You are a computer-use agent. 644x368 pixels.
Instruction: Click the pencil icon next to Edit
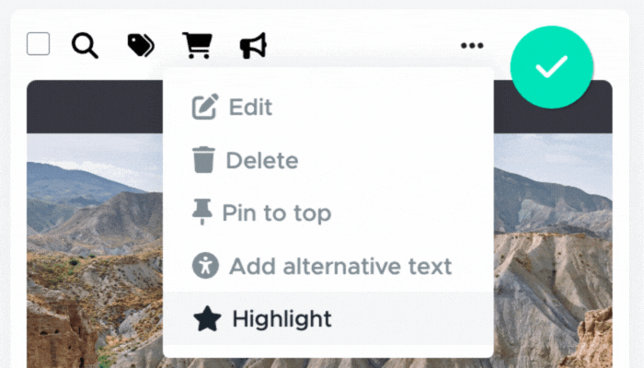click(x=205, y=107)
